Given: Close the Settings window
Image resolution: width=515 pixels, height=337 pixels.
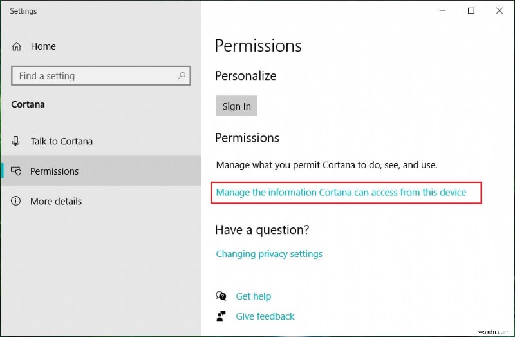Looking at the screenshot, I should click(x=500, y=10).
